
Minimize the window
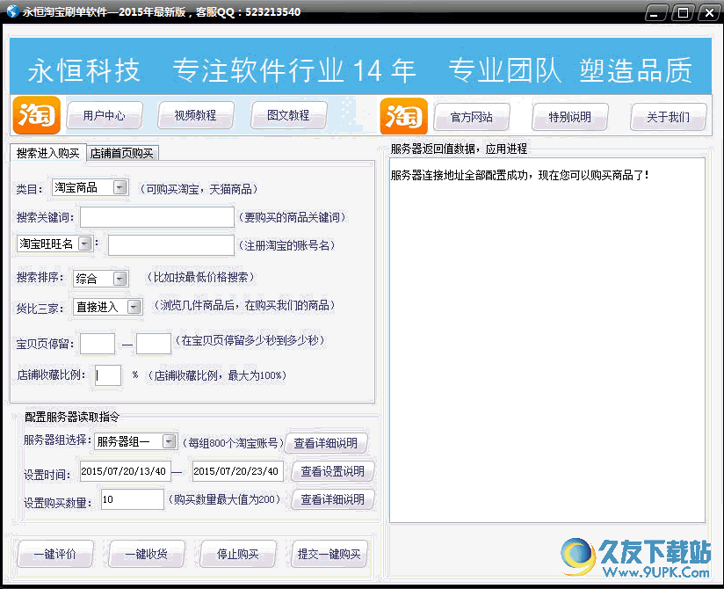[x=655, y=13]
